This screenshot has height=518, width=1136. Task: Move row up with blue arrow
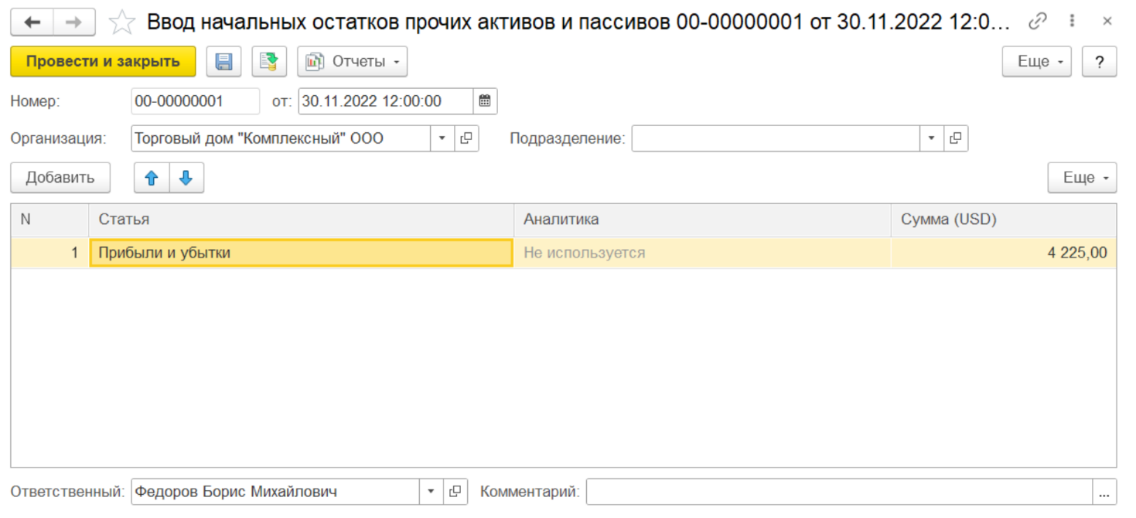pyautogui.click(x=152, y=178)
